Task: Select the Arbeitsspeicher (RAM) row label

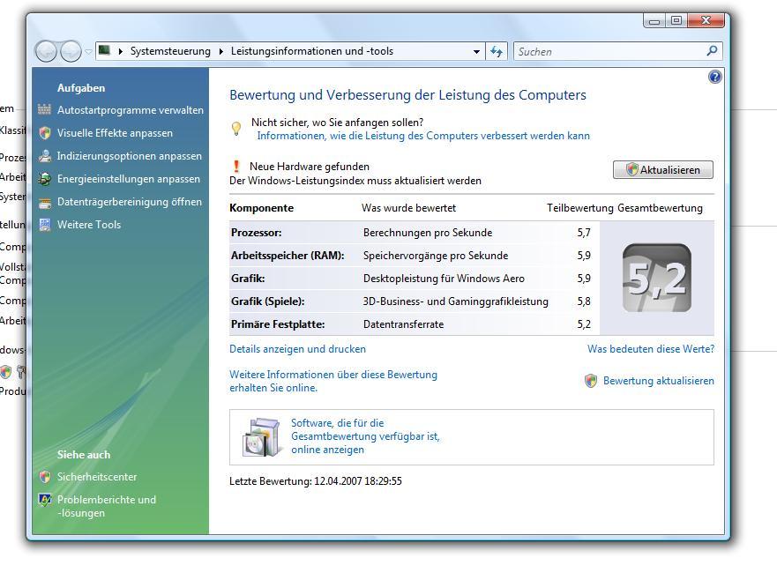Action: pyautogui.click(x=287, y=256)
